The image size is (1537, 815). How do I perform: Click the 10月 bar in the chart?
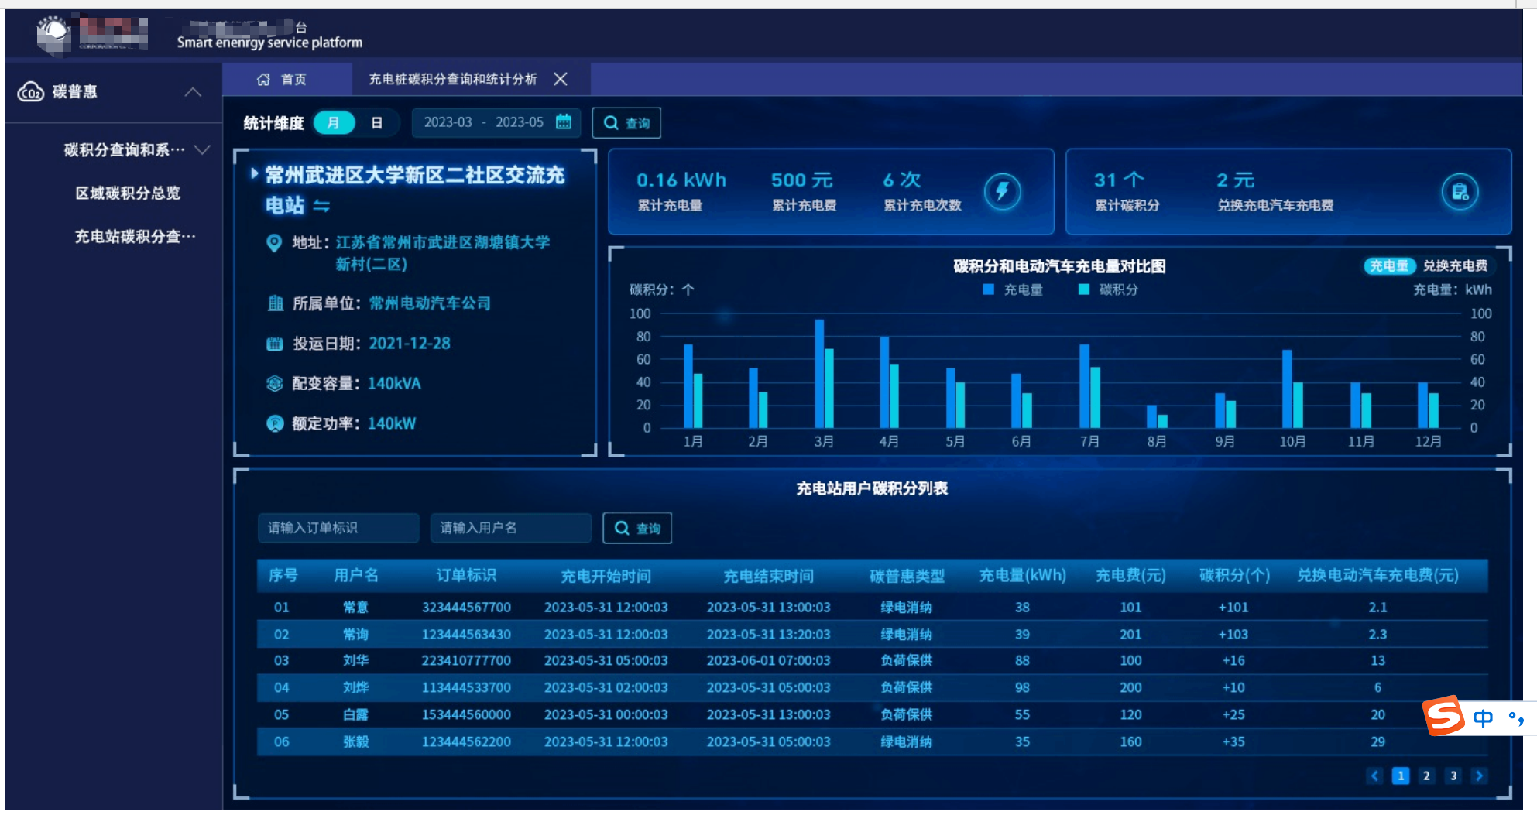tap(1292, 389)
